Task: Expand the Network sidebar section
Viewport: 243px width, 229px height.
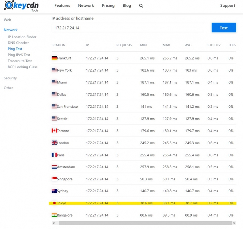Action: point(10,30)
